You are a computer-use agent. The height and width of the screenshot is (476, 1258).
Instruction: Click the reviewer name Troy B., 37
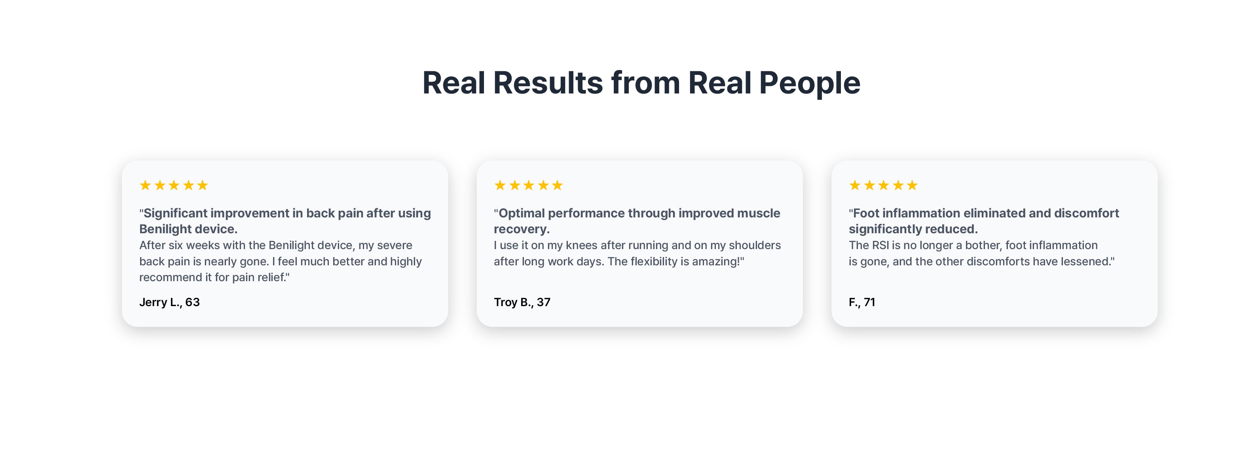coord(522,302)
